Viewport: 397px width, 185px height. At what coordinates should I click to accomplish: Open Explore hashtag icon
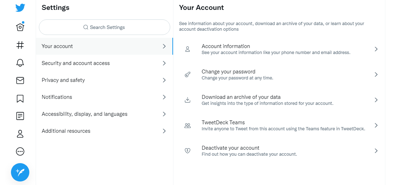coord(20,45)
